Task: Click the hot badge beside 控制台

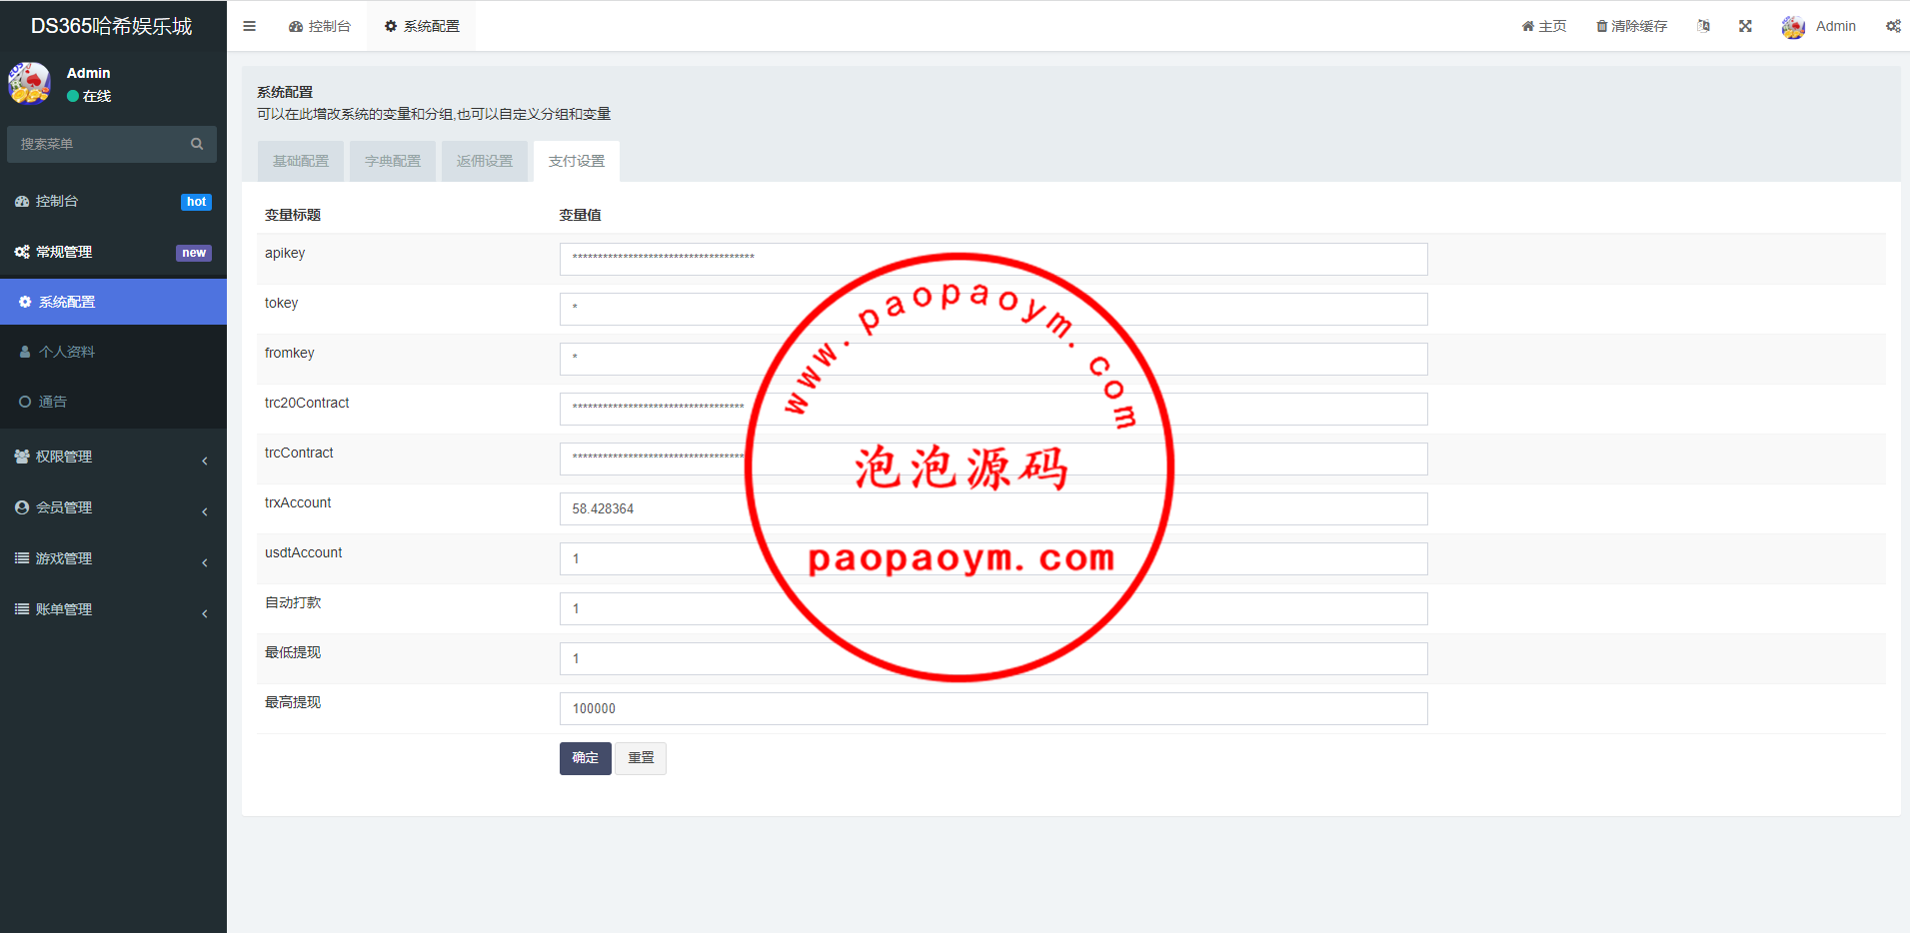Action: pos(196,202)
